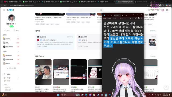Open the 고래시티 트레일러 공개 video title
172x97 pixels.
pyautogui.click(x=79, y=18)
